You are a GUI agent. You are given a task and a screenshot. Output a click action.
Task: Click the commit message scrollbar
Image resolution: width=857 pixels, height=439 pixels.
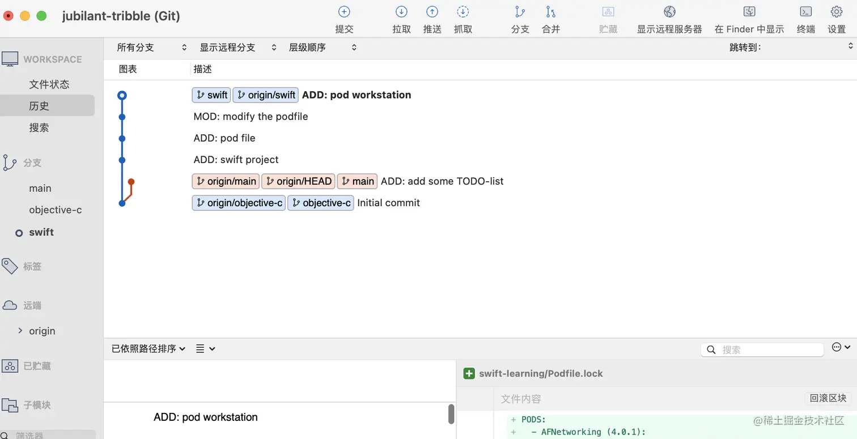[x=451, y=414]
